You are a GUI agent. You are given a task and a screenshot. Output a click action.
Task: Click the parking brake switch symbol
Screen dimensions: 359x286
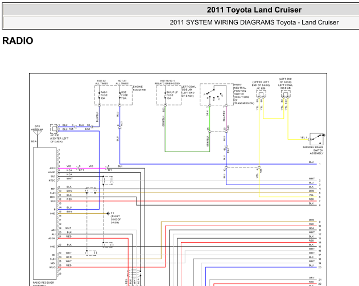pyautogui.click(x=317, y=139)
